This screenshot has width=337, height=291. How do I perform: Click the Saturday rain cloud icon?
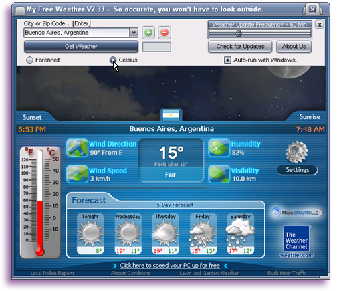(240, 233)
